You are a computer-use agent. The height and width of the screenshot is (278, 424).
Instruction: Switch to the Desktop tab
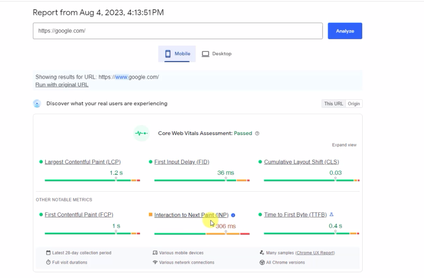coord(216,53)
